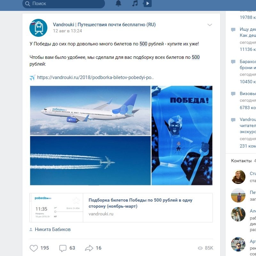Expand post options chevron menu
This screenshot has width=256, height=256.
pyautogui.click(x=210, y=25)
